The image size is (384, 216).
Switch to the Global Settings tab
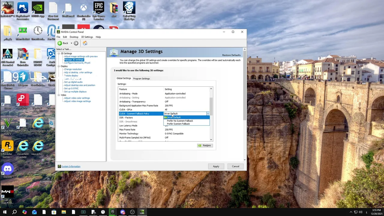[x=124, y=78]
